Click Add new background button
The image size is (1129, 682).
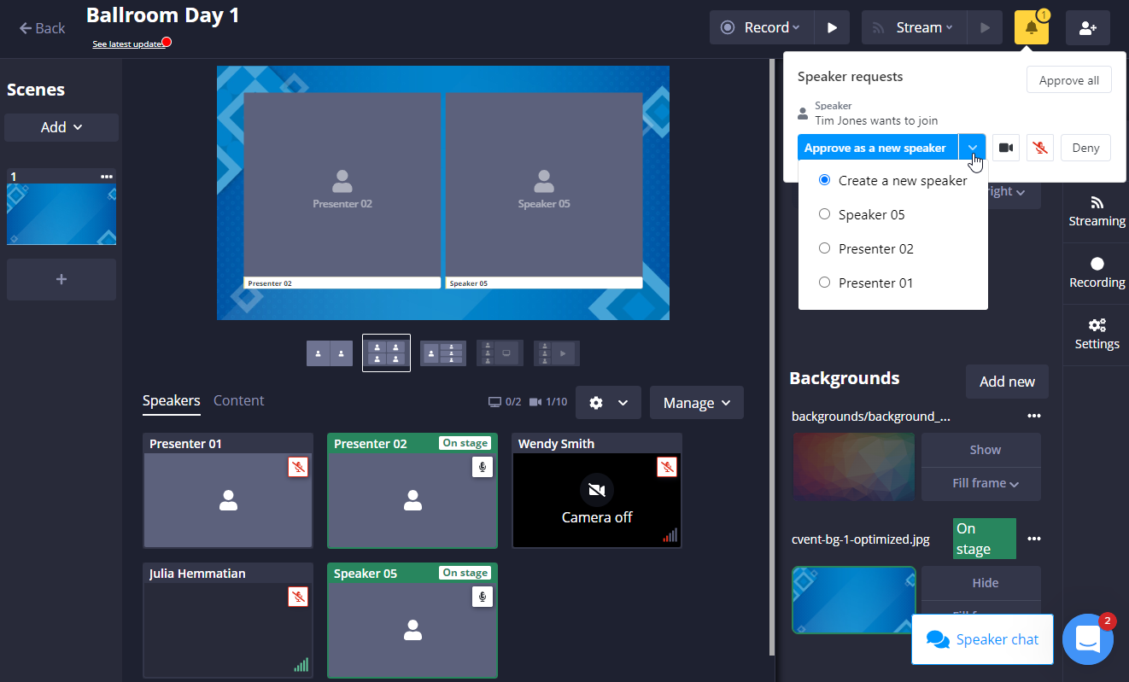[x=1007, y=382]
